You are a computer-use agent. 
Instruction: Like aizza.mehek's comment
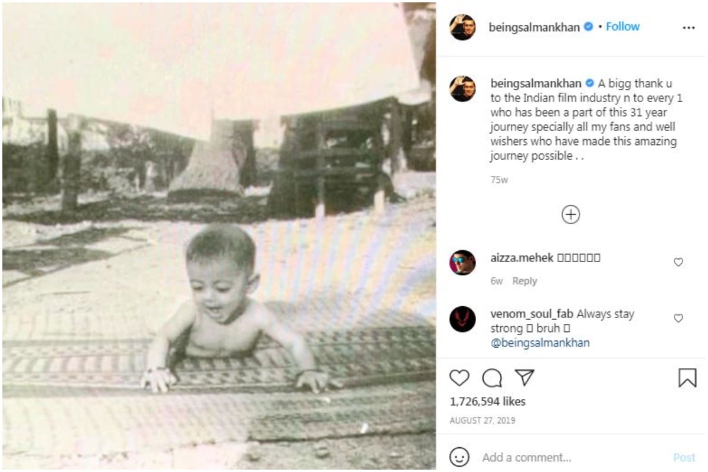coord(678,262)
